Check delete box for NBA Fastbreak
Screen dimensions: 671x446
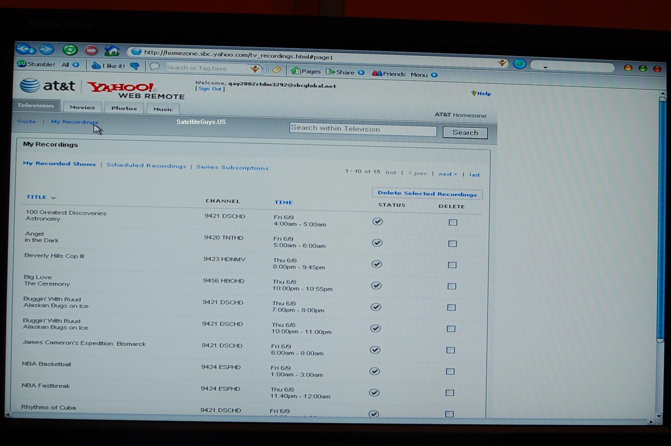(450, 393)
